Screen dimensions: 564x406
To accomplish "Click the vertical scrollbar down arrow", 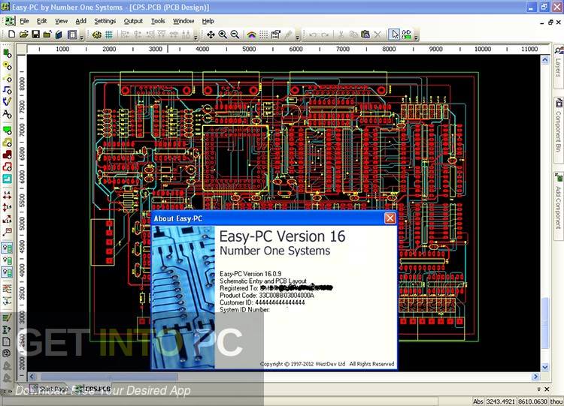I will (x=545, y=367).
